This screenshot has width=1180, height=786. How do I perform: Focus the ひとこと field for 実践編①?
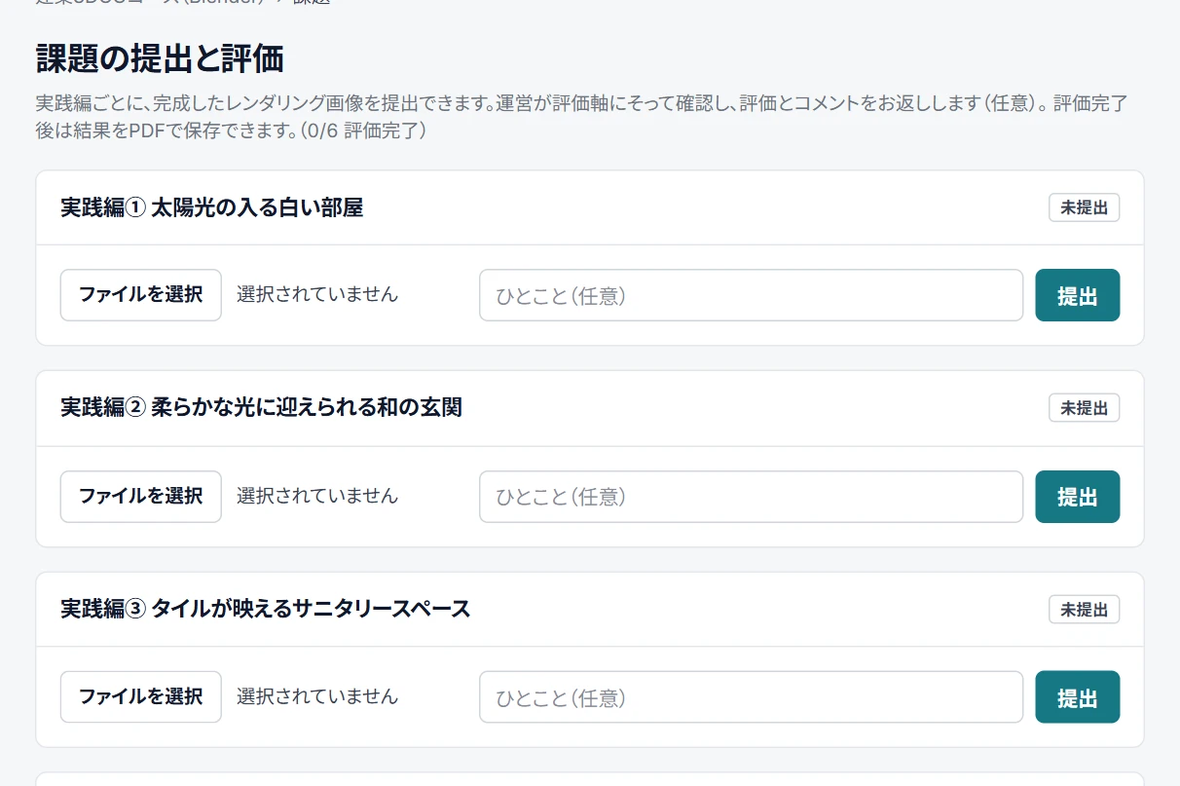coord(751,295)
